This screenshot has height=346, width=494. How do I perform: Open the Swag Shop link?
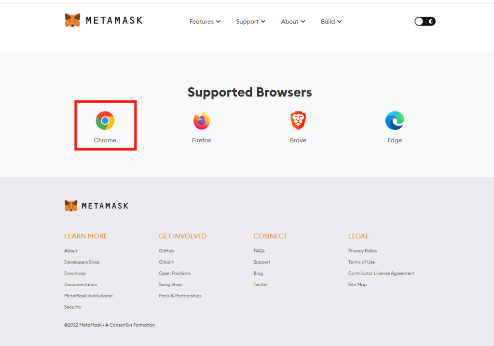coord(170,285)
